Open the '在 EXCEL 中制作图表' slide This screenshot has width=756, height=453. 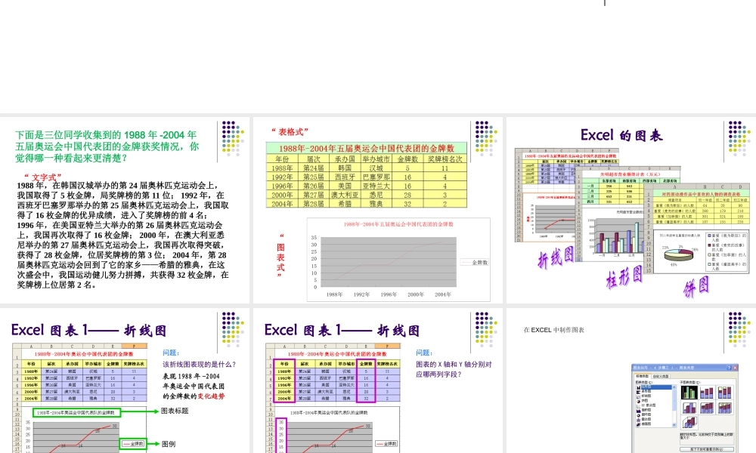(x=631, y=381)
